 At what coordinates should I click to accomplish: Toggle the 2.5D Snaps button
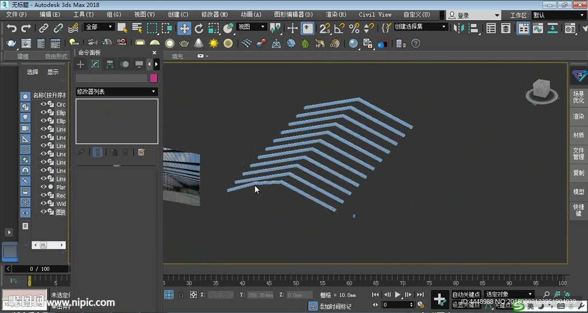click(324, 28)
